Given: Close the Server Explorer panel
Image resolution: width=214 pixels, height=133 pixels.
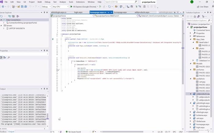Looking at the screenshot, I should 47,13.
